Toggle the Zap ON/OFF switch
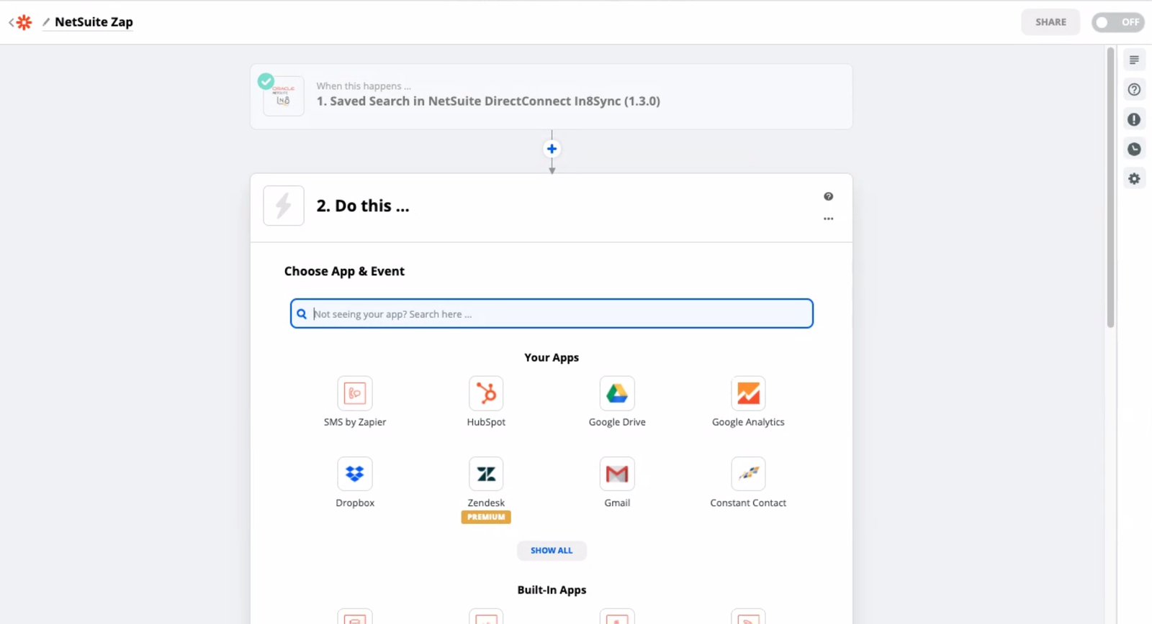The height and width of the screenshot is (624, 1152). pos(1117,22)
